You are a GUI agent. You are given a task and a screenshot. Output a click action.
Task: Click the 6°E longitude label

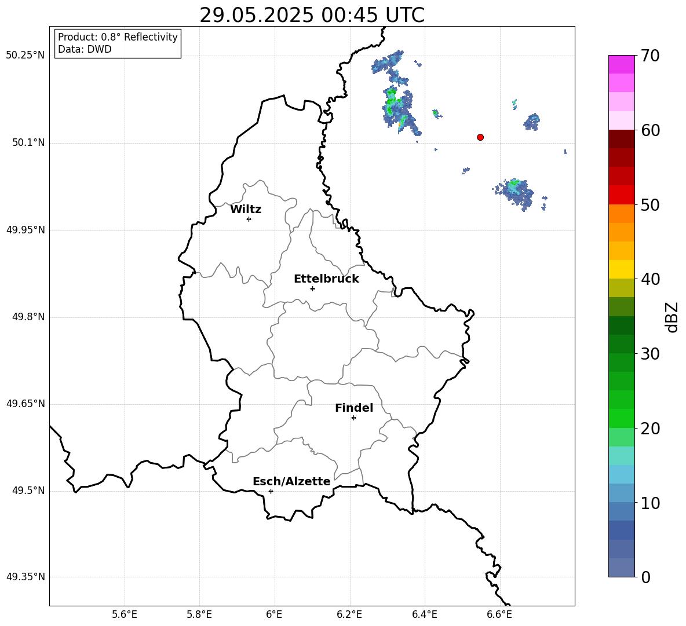(x=274, y=614)
